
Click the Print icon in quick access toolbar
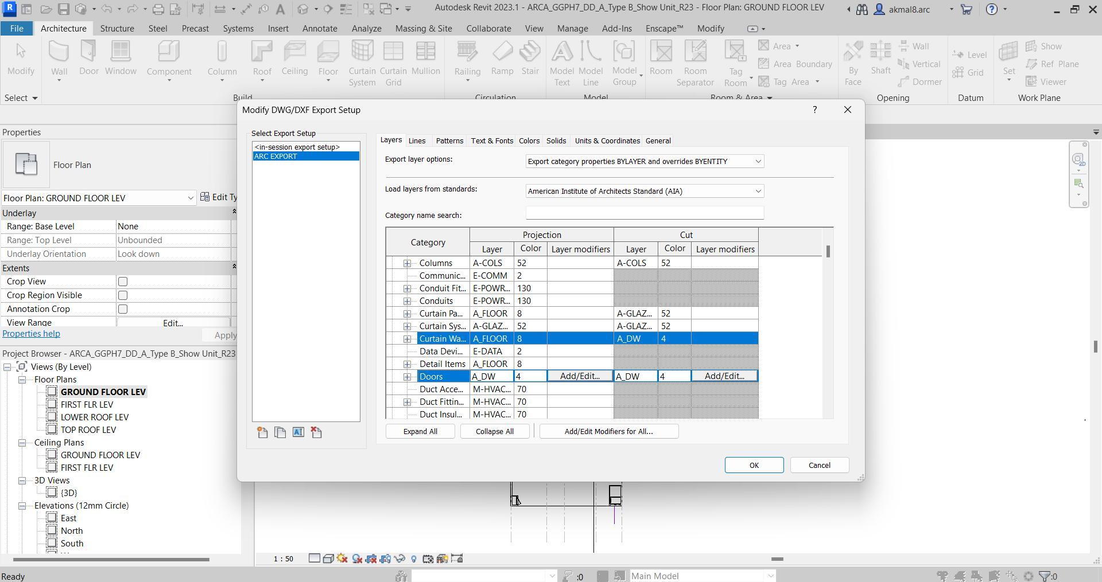point(158,9)
